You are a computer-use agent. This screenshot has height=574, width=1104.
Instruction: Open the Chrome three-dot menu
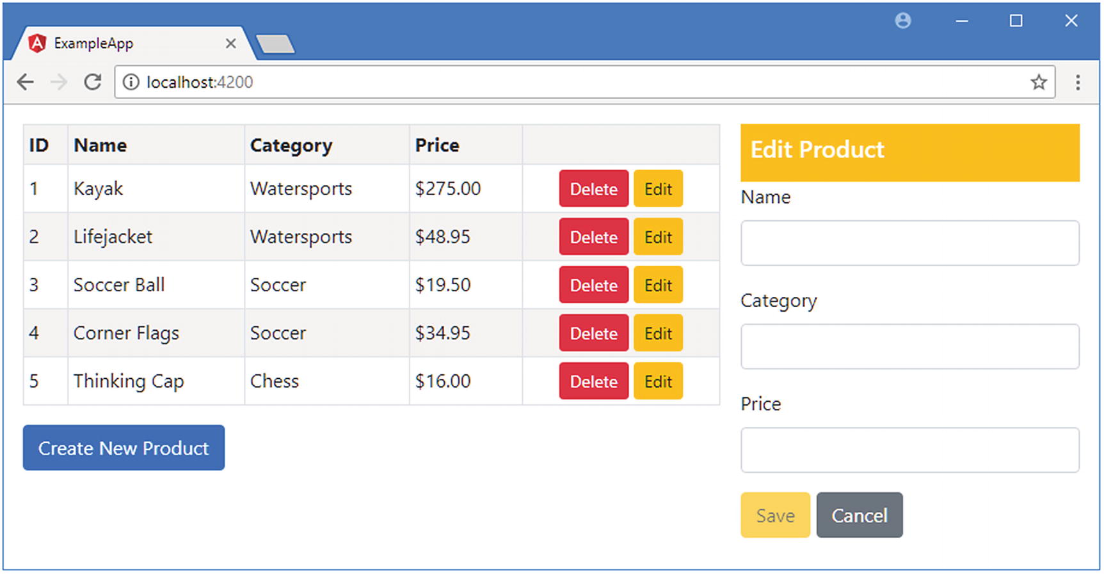(1078, 82)
